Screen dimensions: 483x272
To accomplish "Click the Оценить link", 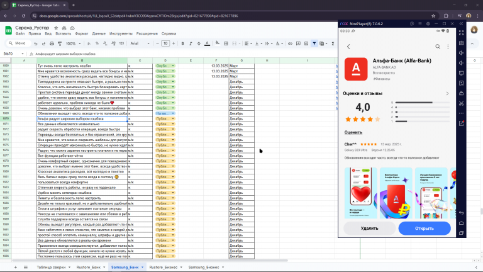I will point(353,132).
